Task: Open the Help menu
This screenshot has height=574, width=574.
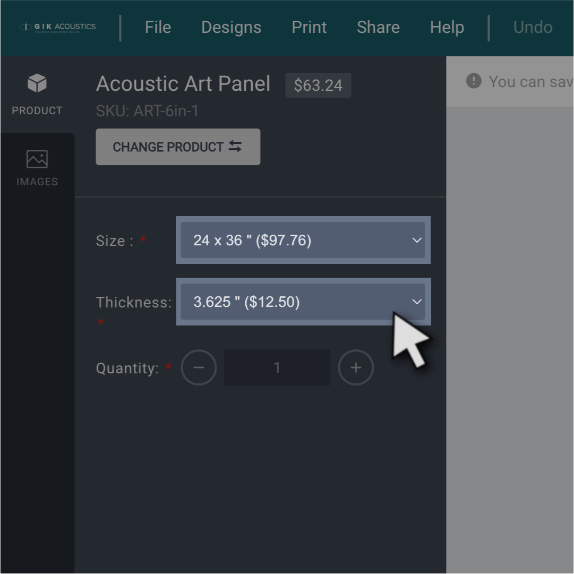Action: click(447, 28)
